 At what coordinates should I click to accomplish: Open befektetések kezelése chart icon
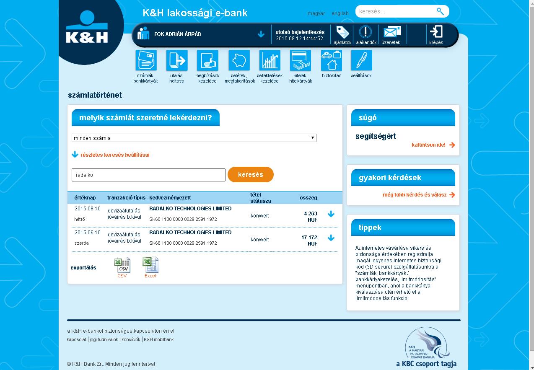[x=270, y=60]
